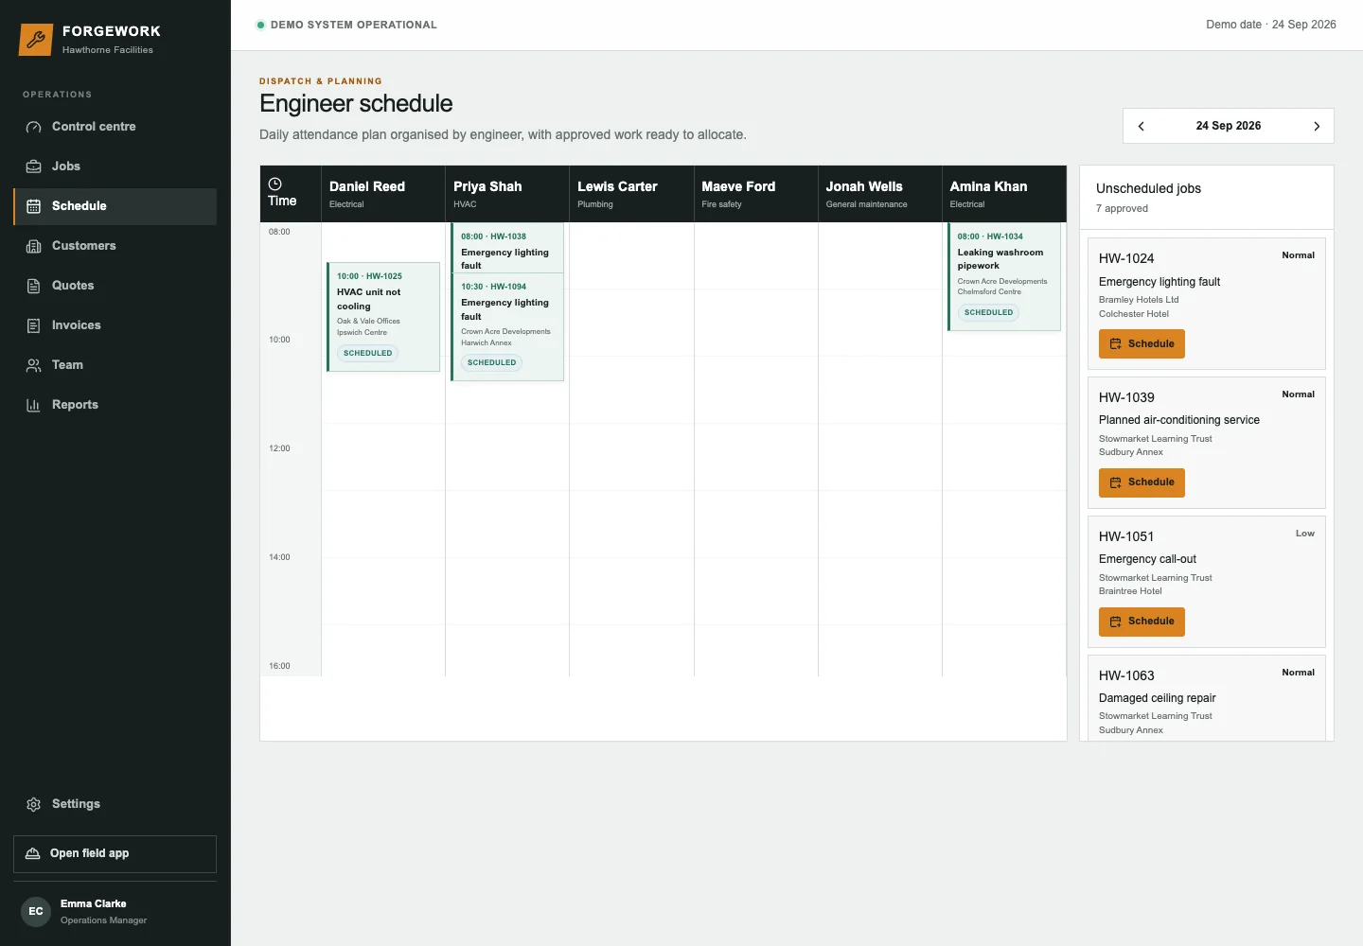Navigate to Jobs

coord(115,166)
